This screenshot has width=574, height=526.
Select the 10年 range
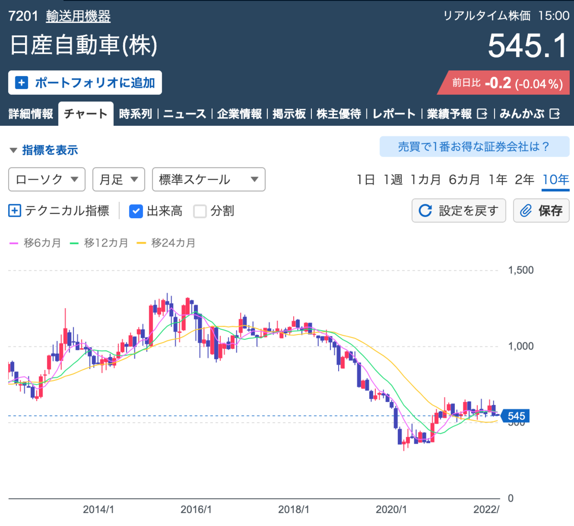pos(555,179)
